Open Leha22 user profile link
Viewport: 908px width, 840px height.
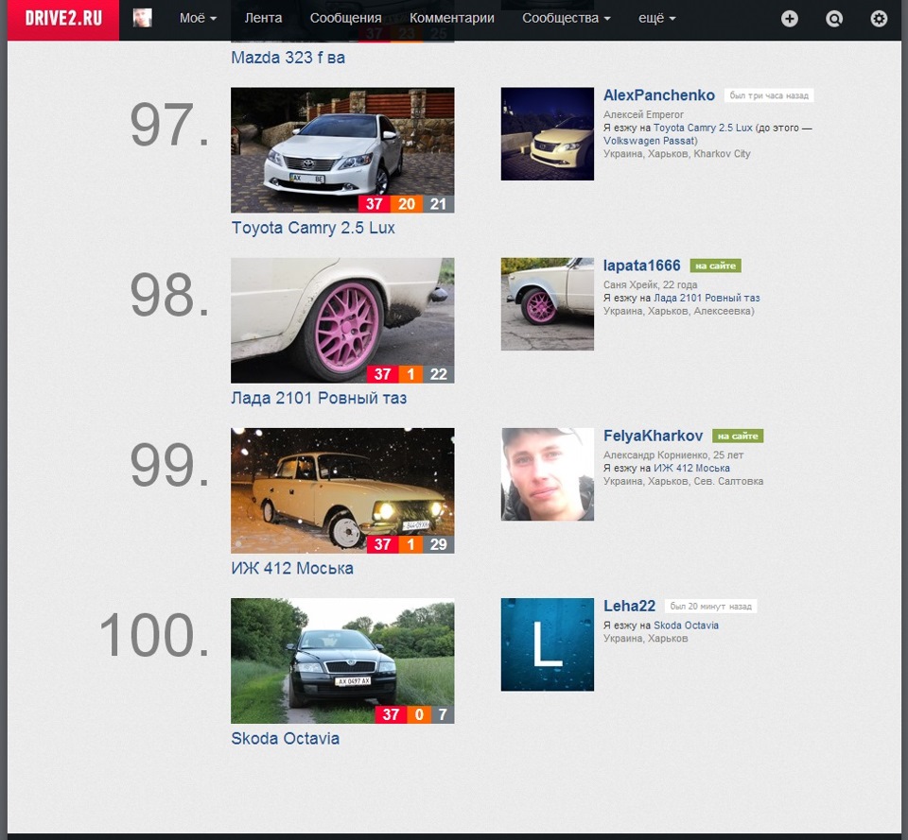[x=629, y=606]
